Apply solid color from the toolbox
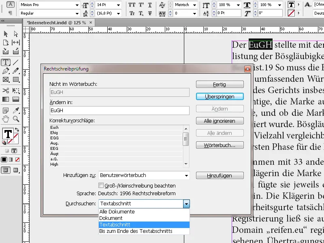 [x=4, y=160]
